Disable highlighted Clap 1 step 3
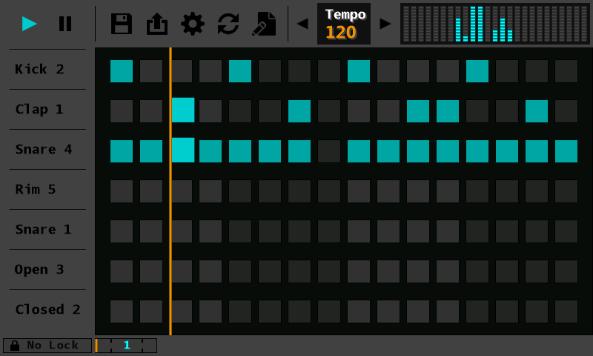593x356 pixels. pyautogui.click(x=183, y=110)
